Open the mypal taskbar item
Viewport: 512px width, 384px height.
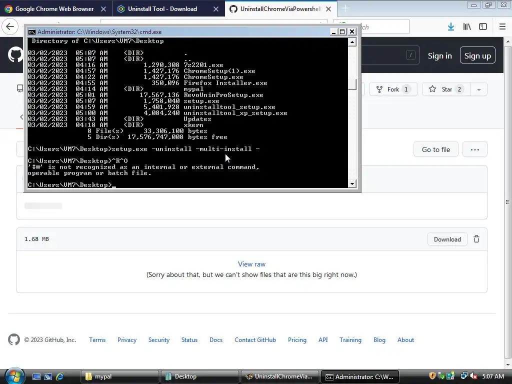(119, 376)
